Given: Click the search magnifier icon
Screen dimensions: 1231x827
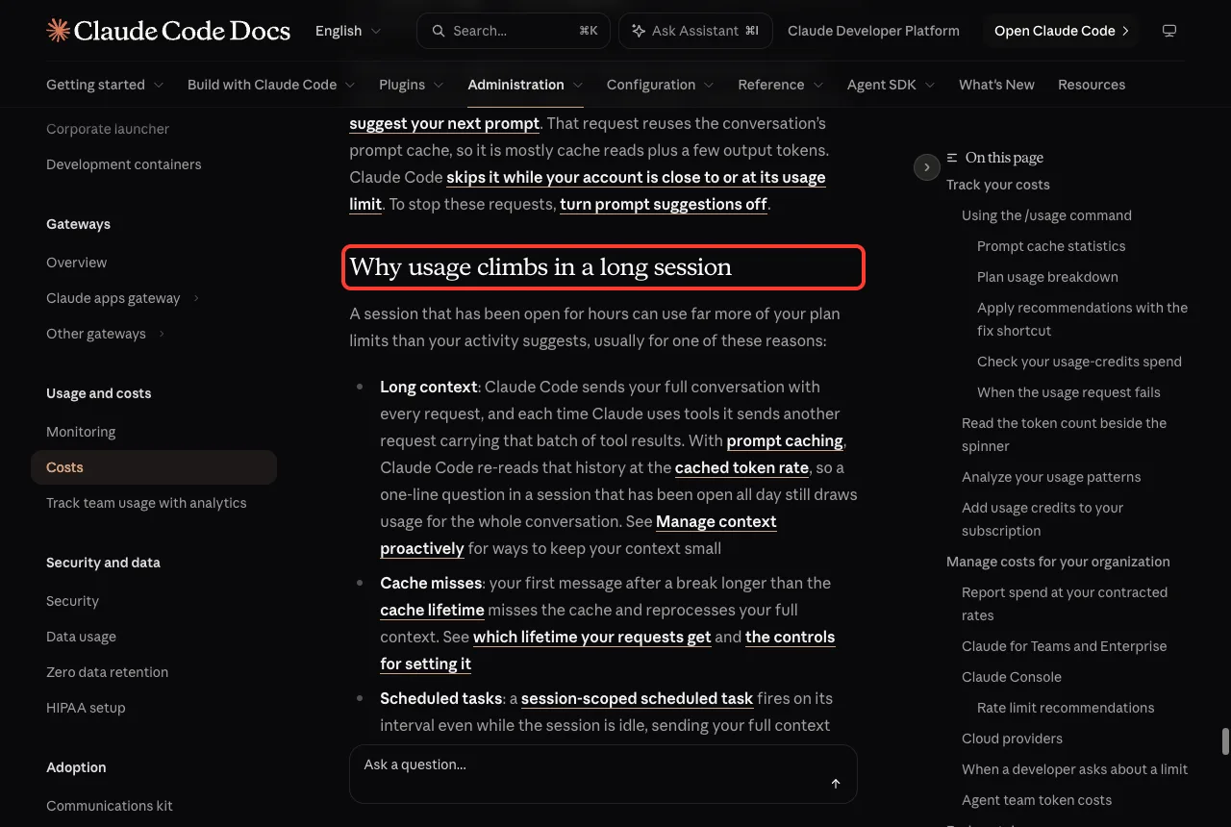Looking at the screenshot, I should pos(439,31).
